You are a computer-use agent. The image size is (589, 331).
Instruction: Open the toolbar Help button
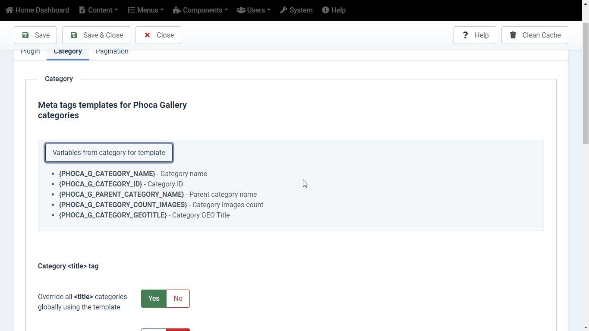pyautogui.click(x=475, y=35)
